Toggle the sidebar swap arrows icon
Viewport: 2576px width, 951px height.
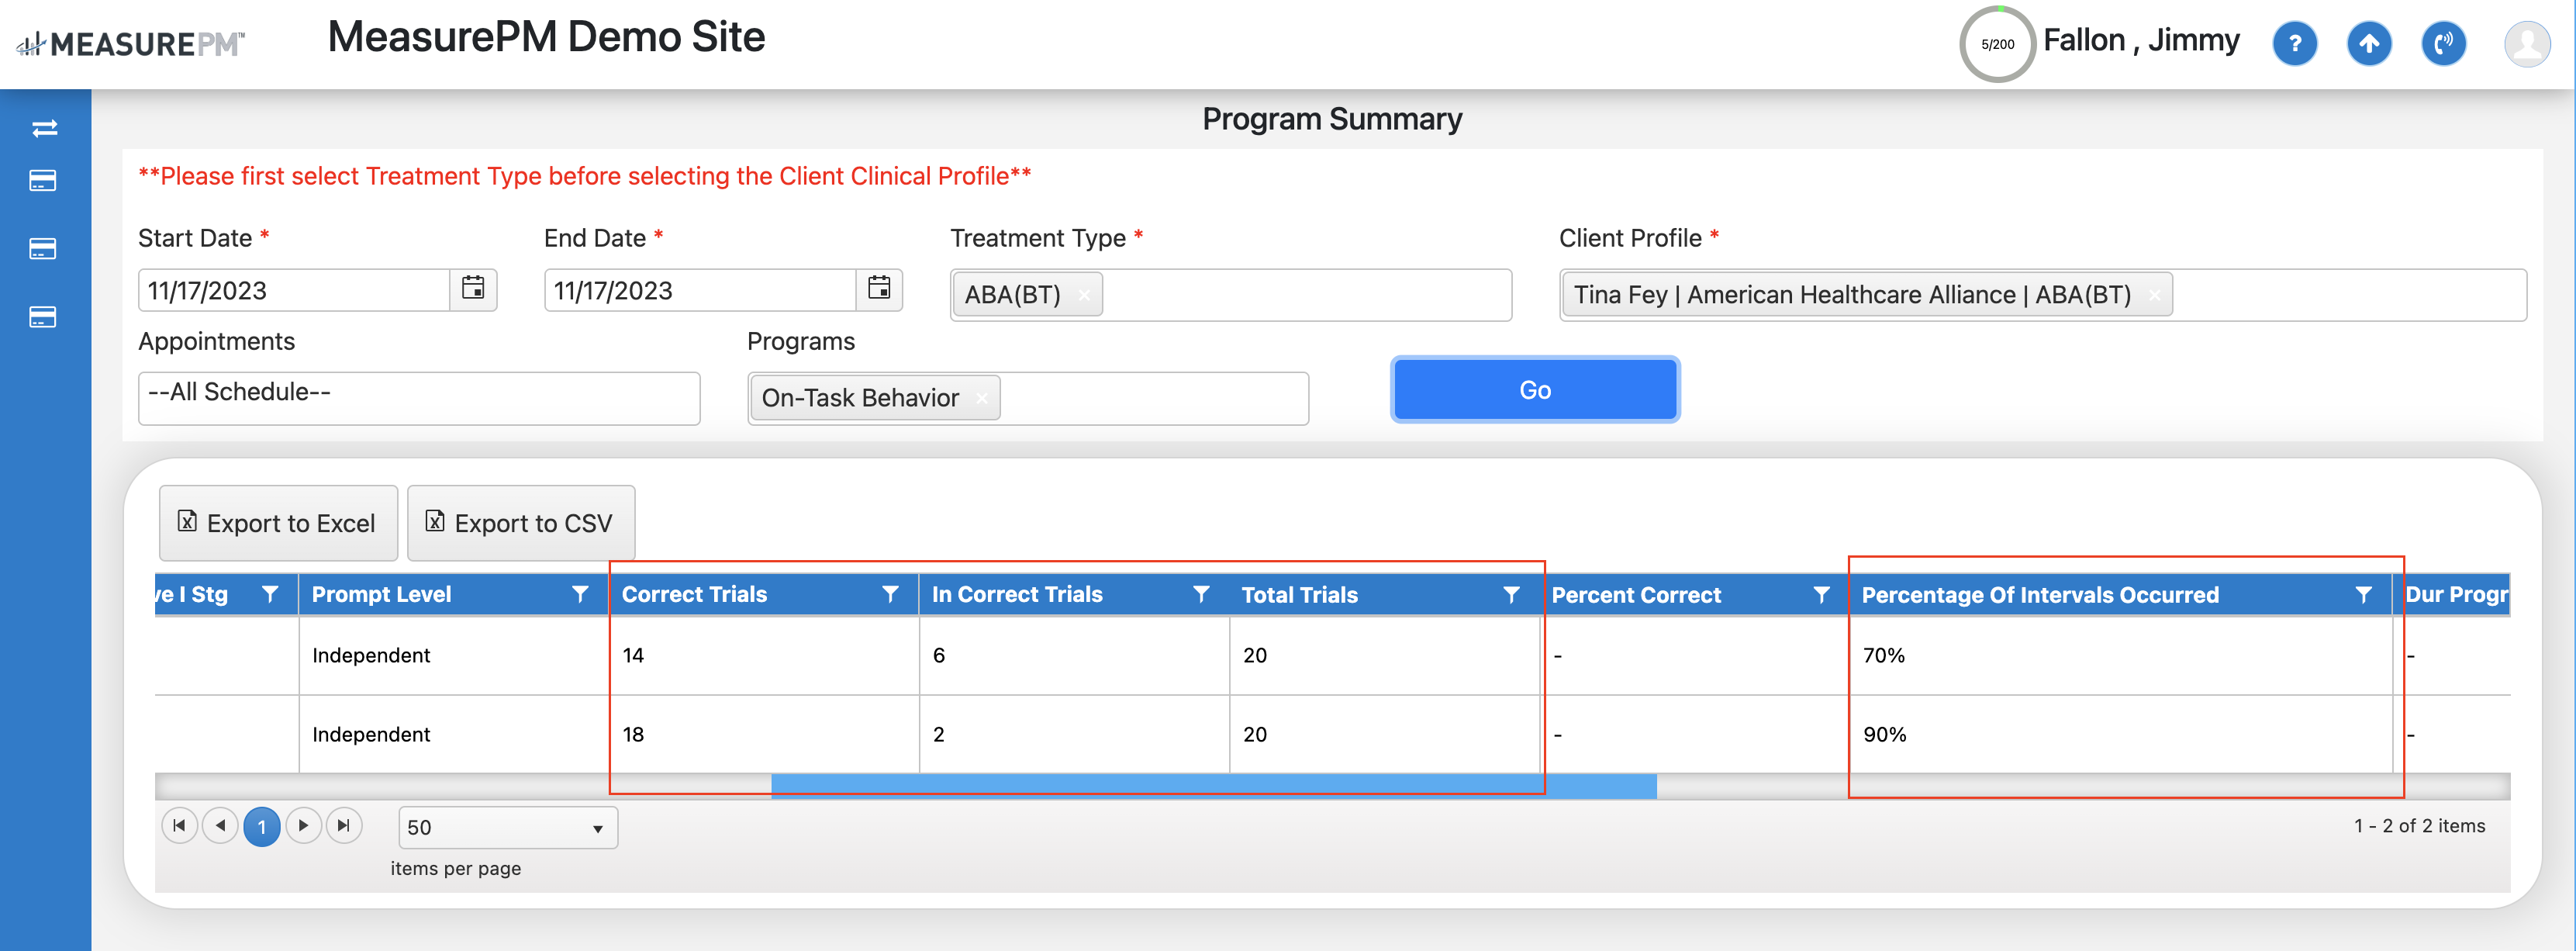coord(44,128)
